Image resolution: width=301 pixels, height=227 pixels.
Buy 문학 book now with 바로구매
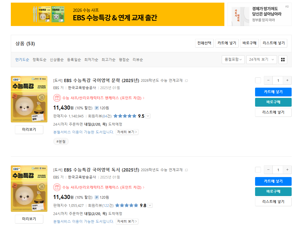pos(273,102)
